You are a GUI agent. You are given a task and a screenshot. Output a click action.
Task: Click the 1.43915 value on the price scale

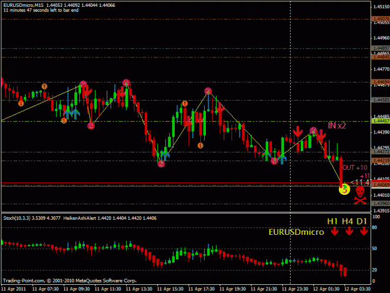tap(381, 211)
